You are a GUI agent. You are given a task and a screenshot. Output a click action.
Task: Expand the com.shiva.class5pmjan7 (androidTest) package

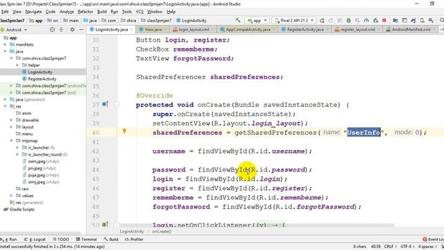pyautogui.click(x=12, y=85)
